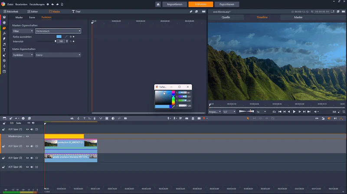Viewport: 347px width, 194px height.
Task: Pick color with the eyedropper beside the swatch
Action: (66, 37)
